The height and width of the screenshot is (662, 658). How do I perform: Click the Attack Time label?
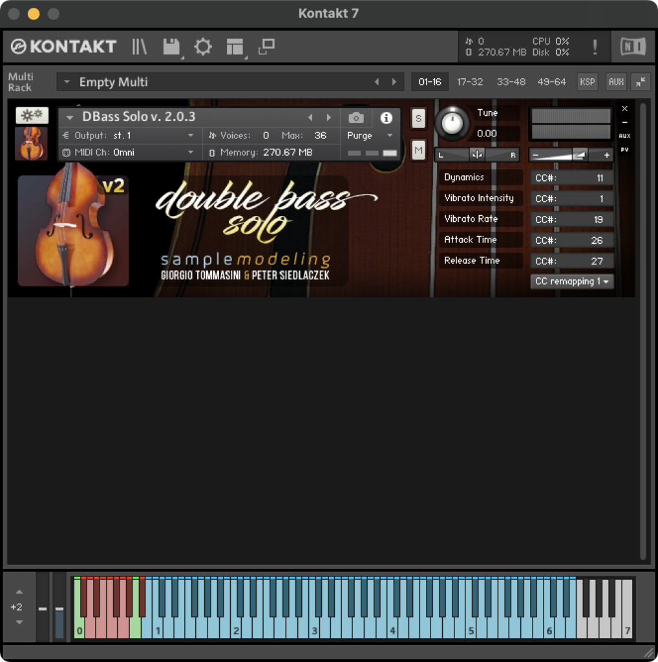pyautogui.click(x=470, y=240)
